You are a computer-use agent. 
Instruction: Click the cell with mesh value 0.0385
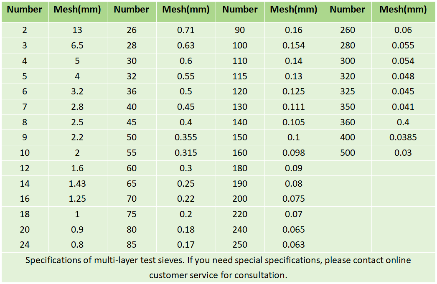tap(403, 137)
